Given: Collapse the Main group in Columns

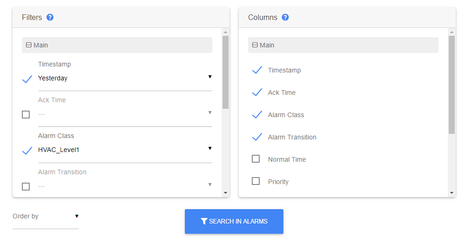Looking at the screenshot, I should pos(255,45).
